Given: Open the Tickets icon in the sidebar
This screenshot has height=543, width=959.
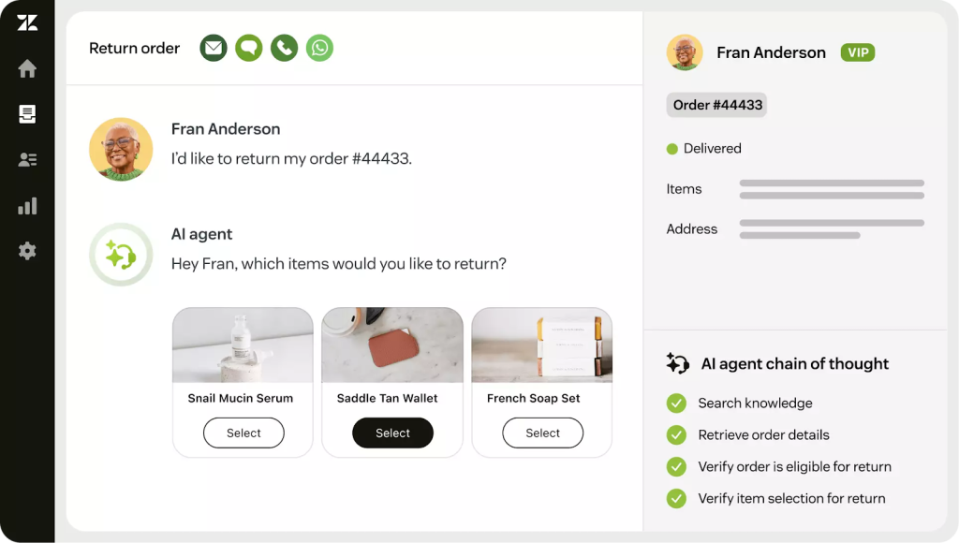Looking at the screenshot, I should pyautogui.click(x=26, y=113).
